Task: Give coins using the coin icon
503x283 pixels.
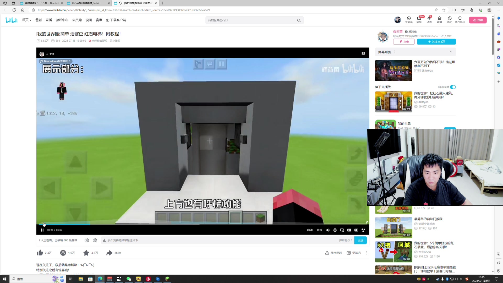Action: coord(63,253)
